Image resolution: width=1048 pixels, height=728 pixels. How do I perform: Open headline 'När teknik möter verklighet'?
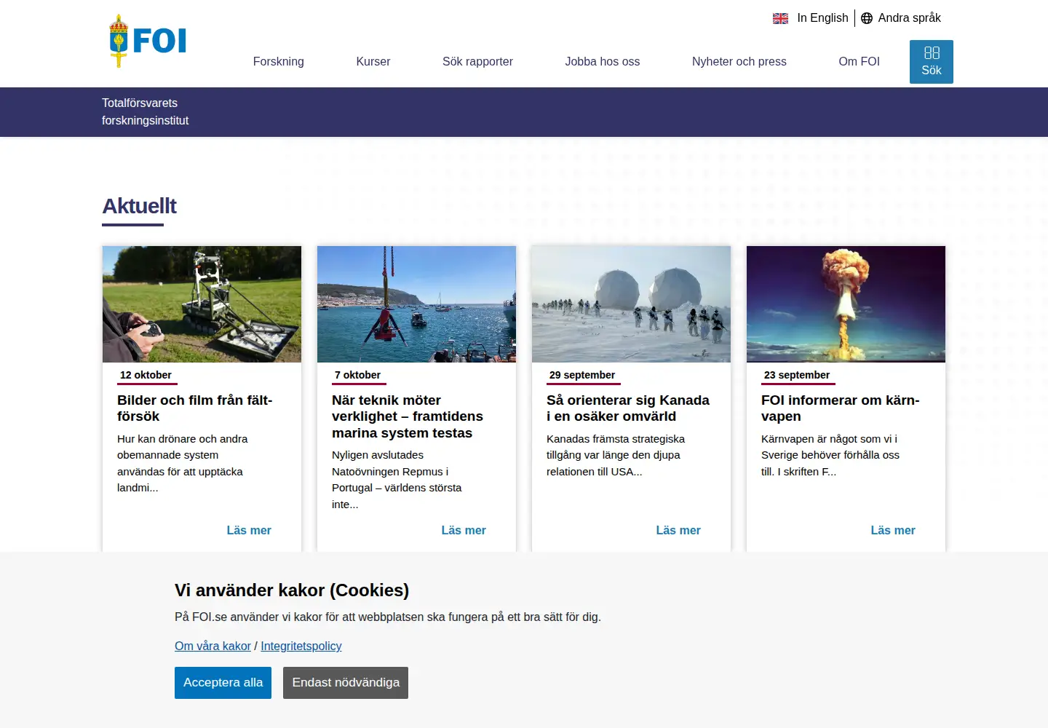pyautogui.click(x=408, y=416)
